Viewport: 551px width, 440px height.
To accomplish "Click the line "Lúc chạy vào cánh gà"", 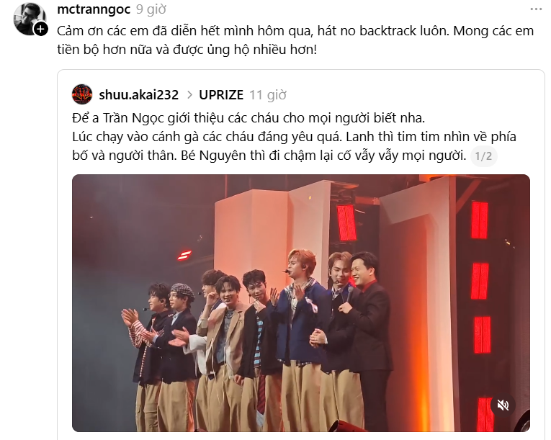I will pyautogui.click(x=294, y=137).
